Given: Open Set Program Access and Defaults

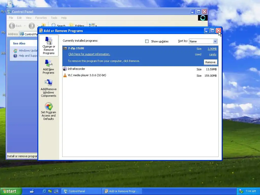Looking at the screenshot, I should [48, 111].
